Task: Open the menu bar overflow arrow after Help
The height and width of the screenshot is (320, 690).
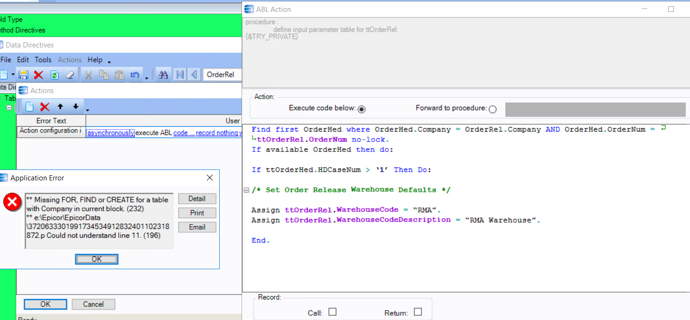Action: point(109,62)
